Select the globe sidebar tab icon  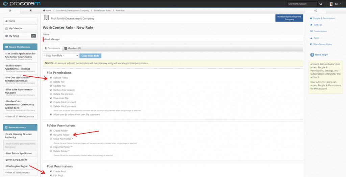10,10
